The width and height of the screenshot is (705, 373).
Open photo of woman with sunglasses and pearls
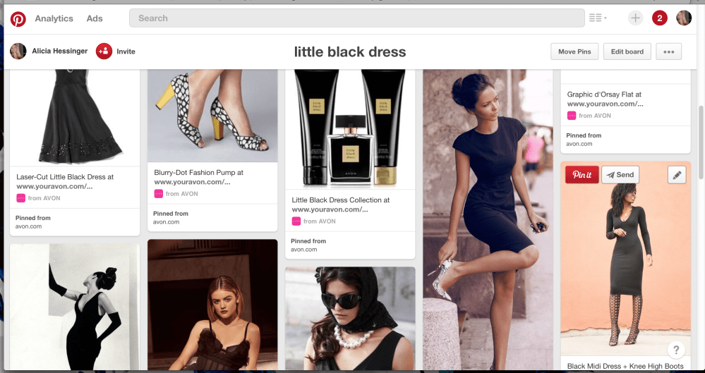point(350,319)
